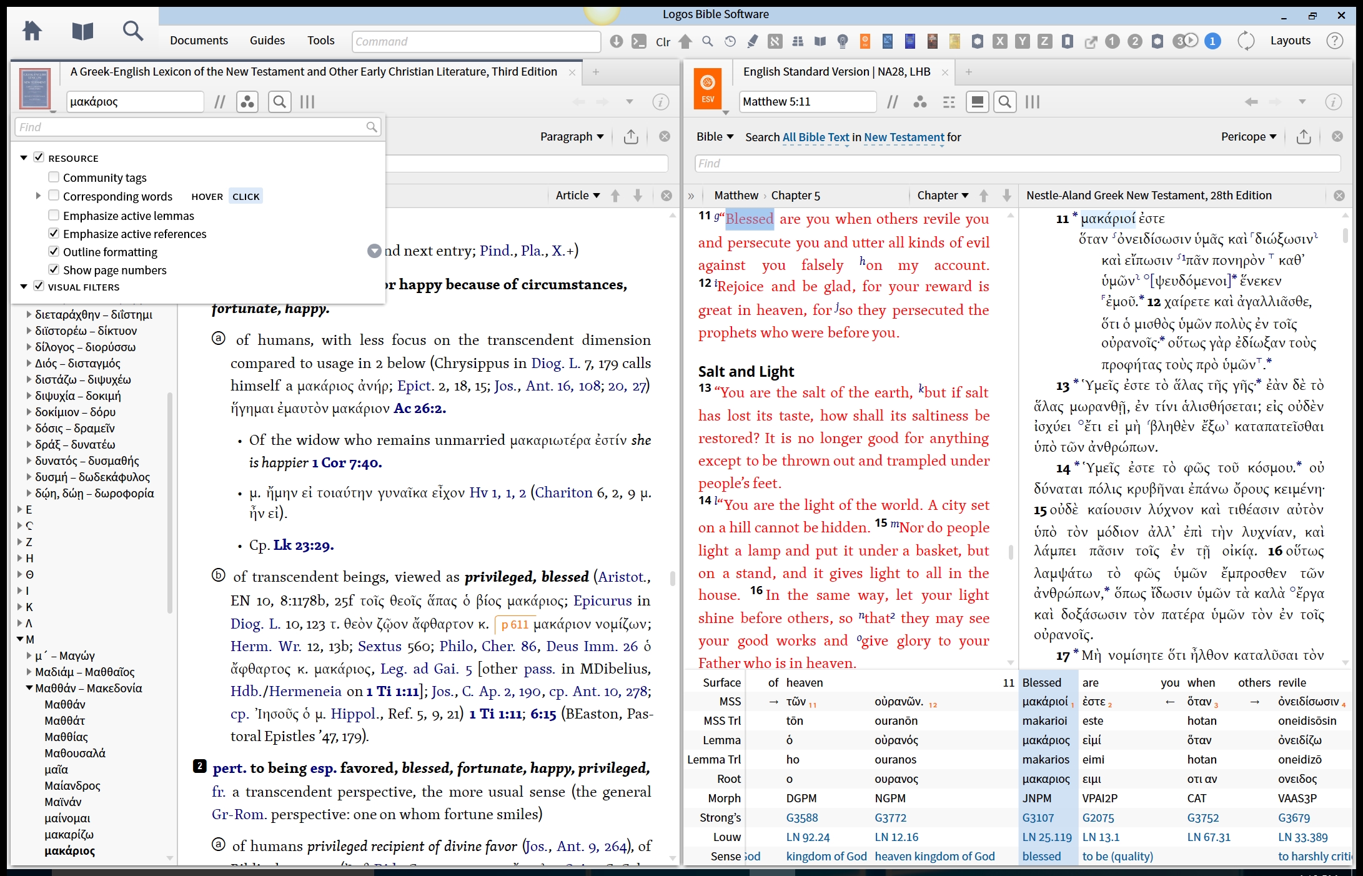Open the Library book icon
The width and height of the screenshot is (1363, 876).
tap(82, 31)
